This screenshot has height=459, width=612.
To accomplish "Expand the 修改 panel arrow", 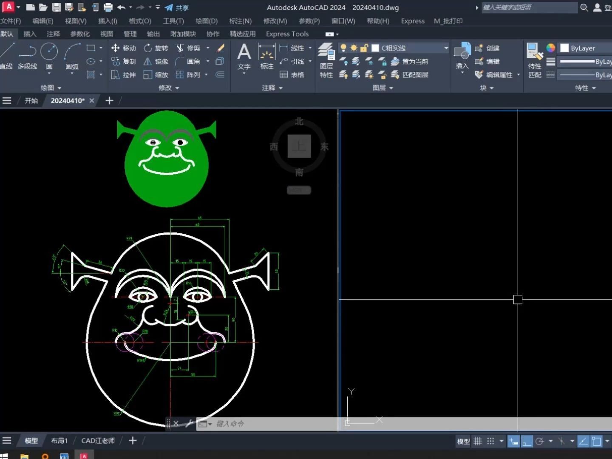I will coord(177,88).
